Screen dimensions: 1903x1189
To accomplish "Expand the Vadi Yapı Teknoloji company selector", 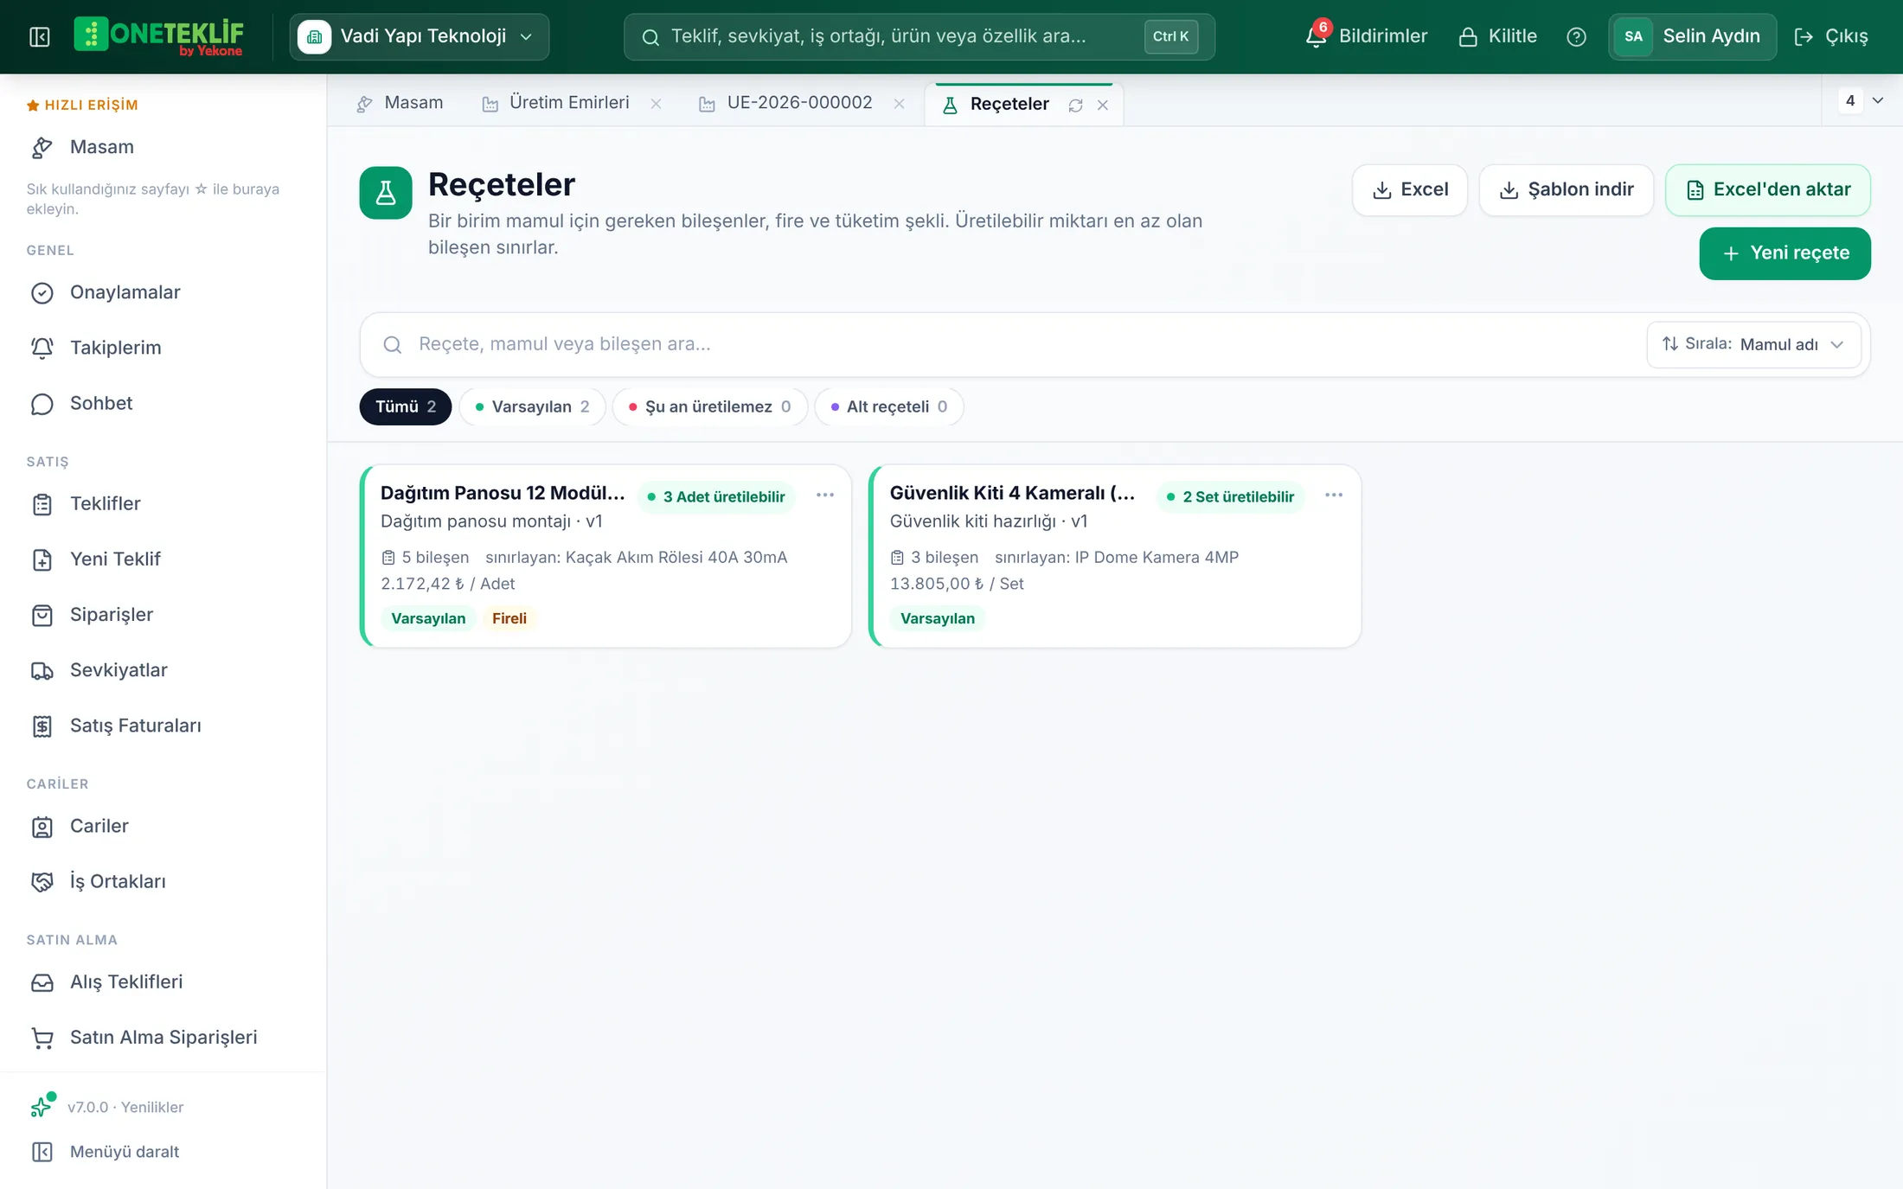I will (x=420, y=36).
